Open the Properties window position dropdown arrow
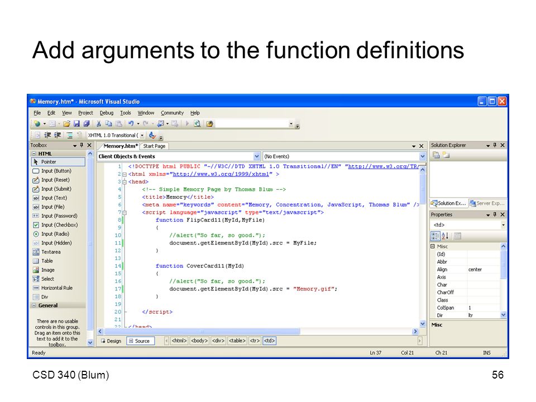The width and height of the screenshot is (536, 402). 488,215
